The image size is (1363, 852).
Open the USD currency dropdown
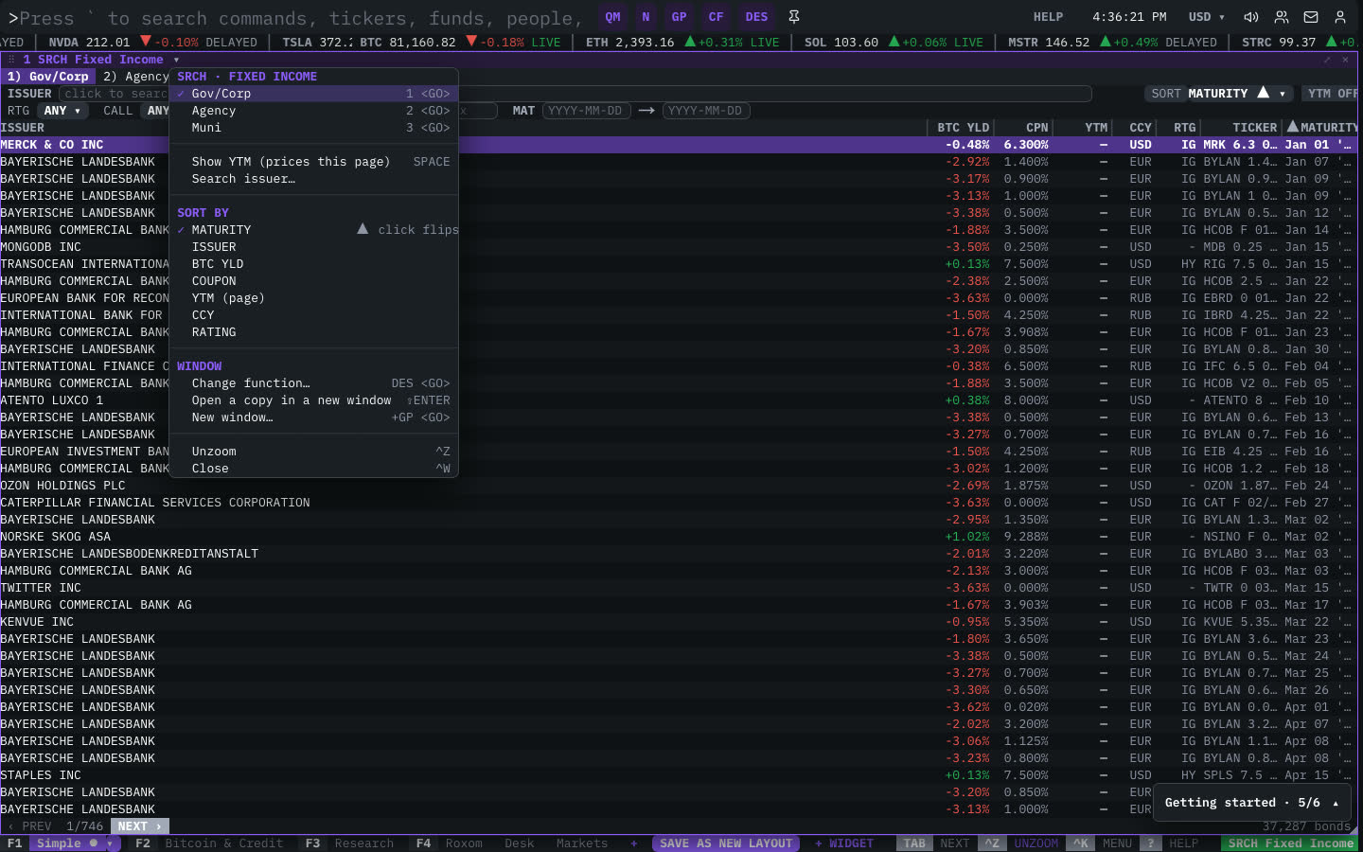point(1207,17)
